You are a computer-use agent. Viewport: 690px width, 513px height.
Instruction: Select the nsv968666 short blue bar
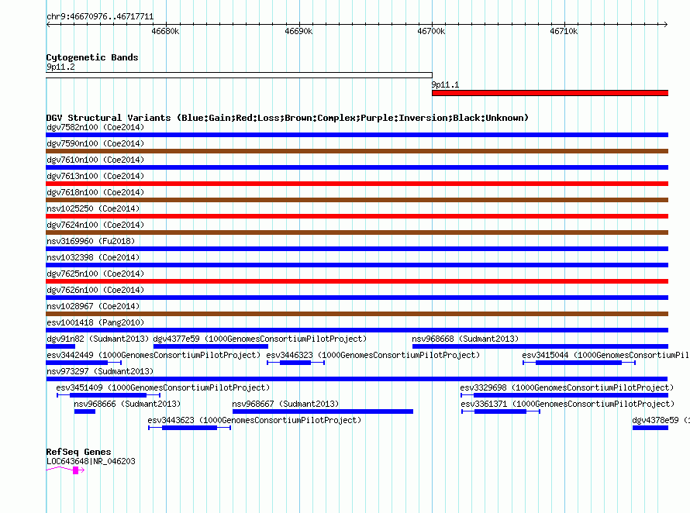click(85, 411)
